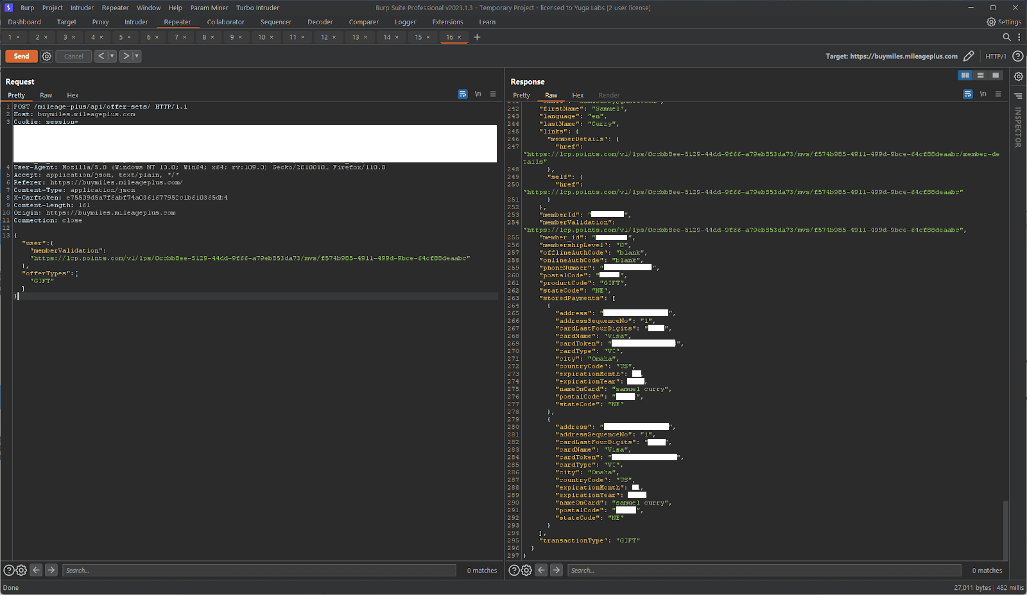Switch to side-by-side layout view
Image resolution: width=1027 pixels, height=595 pixels.
click(x=965, y=76)
